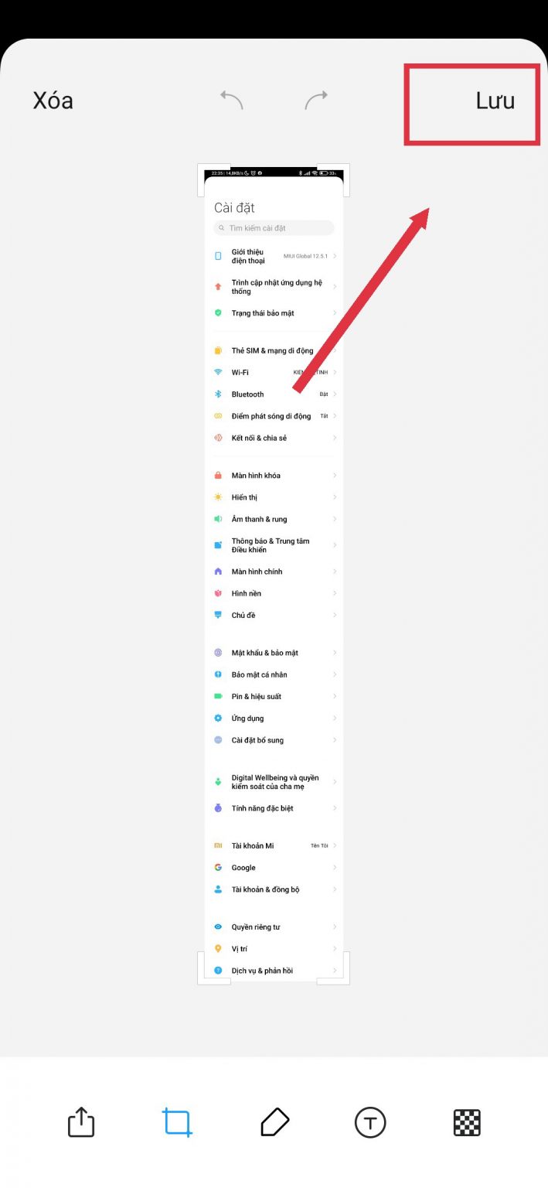
Task: Open the text annotation tool
Action: [x=370, y=1122]
